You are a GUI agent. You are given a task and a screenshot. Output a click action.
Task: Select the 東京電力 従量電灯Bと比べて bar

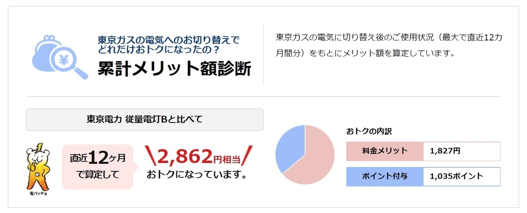pyautogui.click(x=145, y=120)
